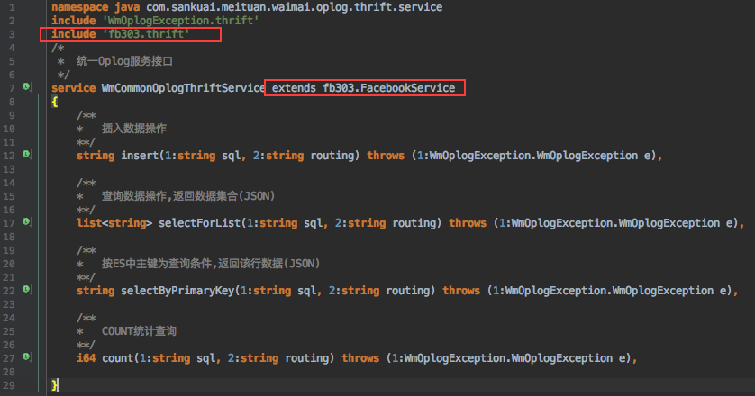The width and height of the screenshot is (755, 396).
Task: Click the gutter marker next to the count method
Action: (26, 356)
